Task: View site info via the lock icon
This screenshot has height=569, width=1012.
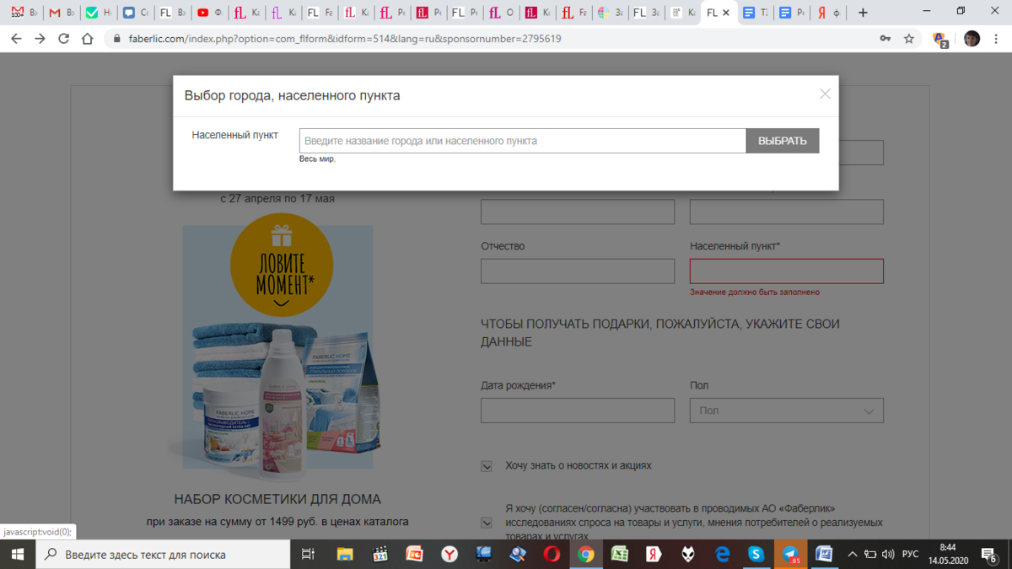Action: click(x=117, y=39)
